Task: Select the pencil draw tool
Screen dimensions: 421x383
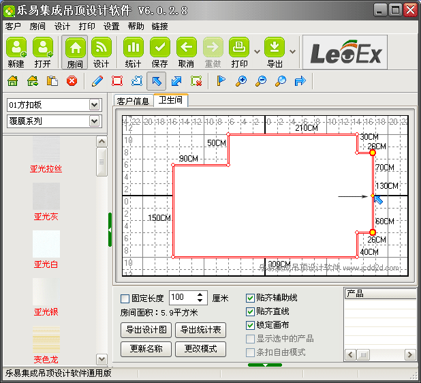Action: coord(97,81)
